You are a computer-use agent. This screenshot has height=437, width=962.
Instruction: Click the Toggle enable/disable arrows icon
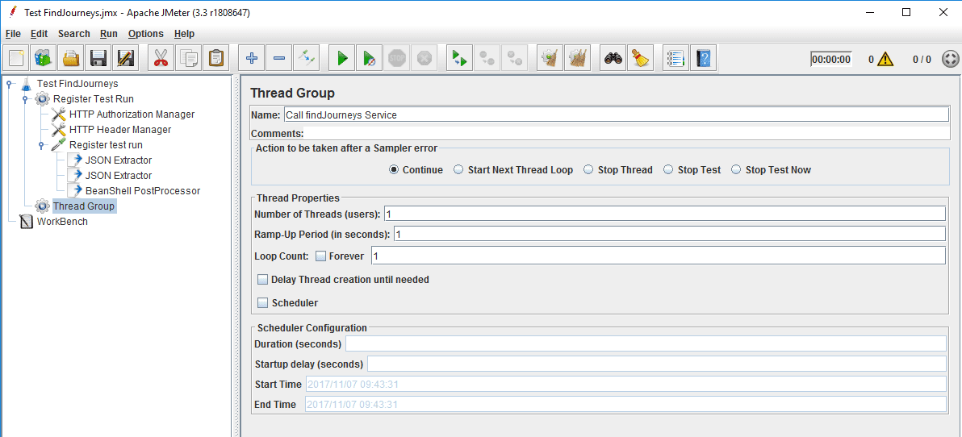coord(306,59)
